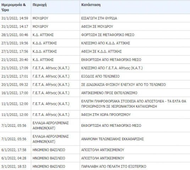Select status 'ΑΝΑΜΟΝΗ ΤΕΛΩΝΕΙΑΚΗΣ ΕΚΚΑΘΑΡΙΣΗΣ'
Image resolution: width=190 pixels, height=170 pixels.
112,139
